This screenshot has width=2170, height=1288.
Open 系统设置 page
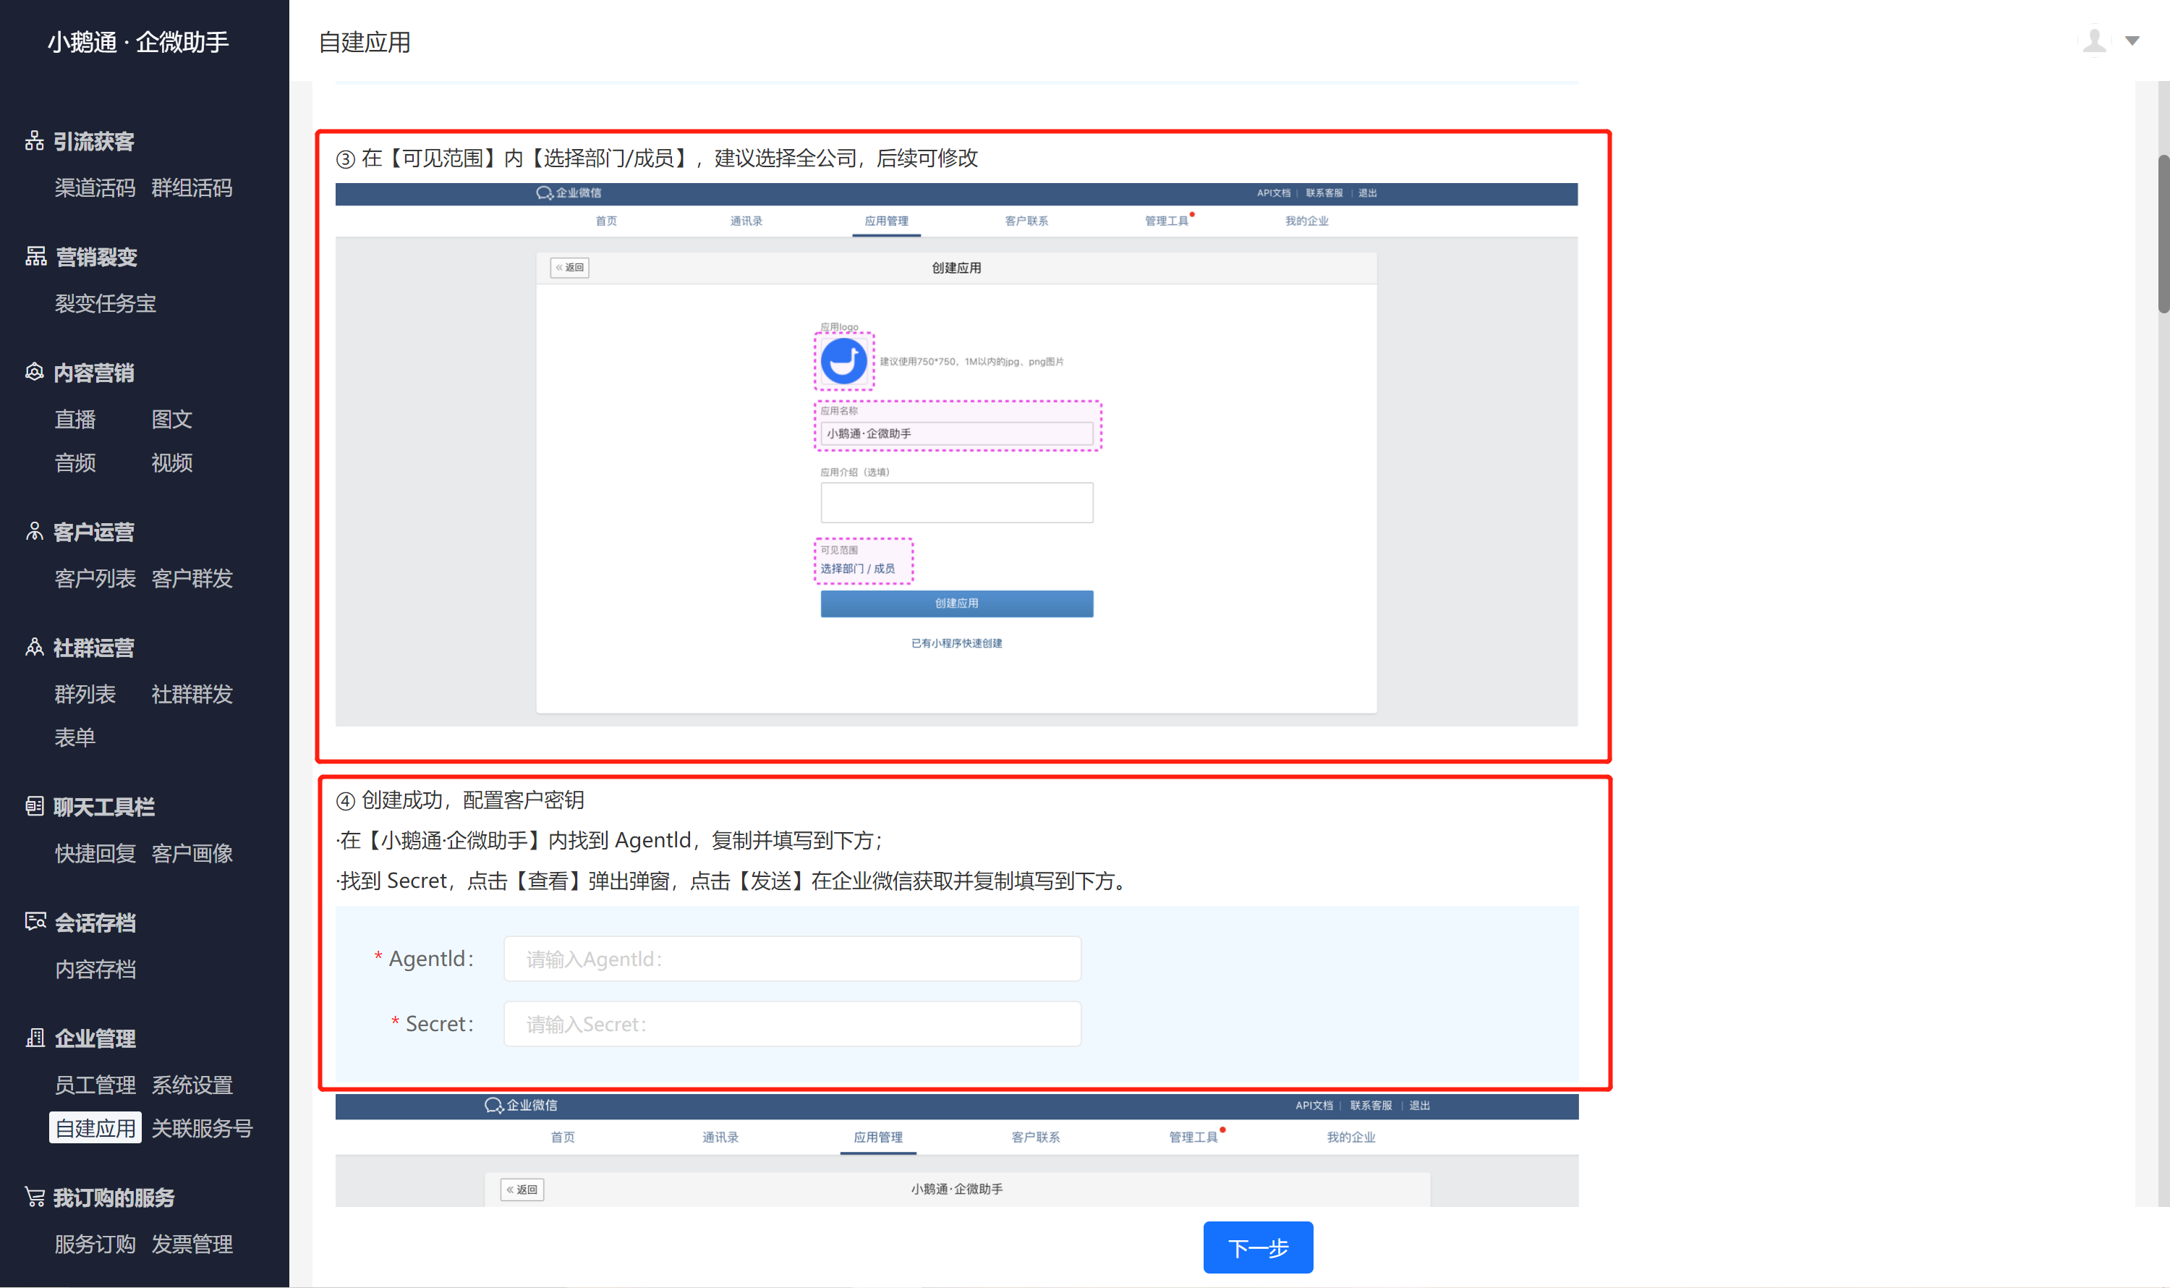click(x=192, y=1085)
